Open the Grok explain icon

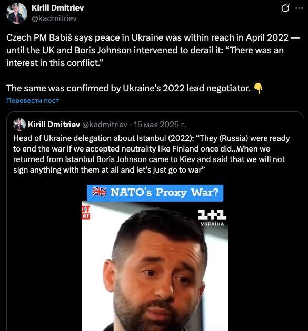coord(285,8)
